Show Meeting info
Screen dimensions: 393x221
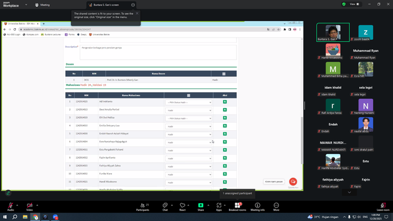[x=257, y=207]
